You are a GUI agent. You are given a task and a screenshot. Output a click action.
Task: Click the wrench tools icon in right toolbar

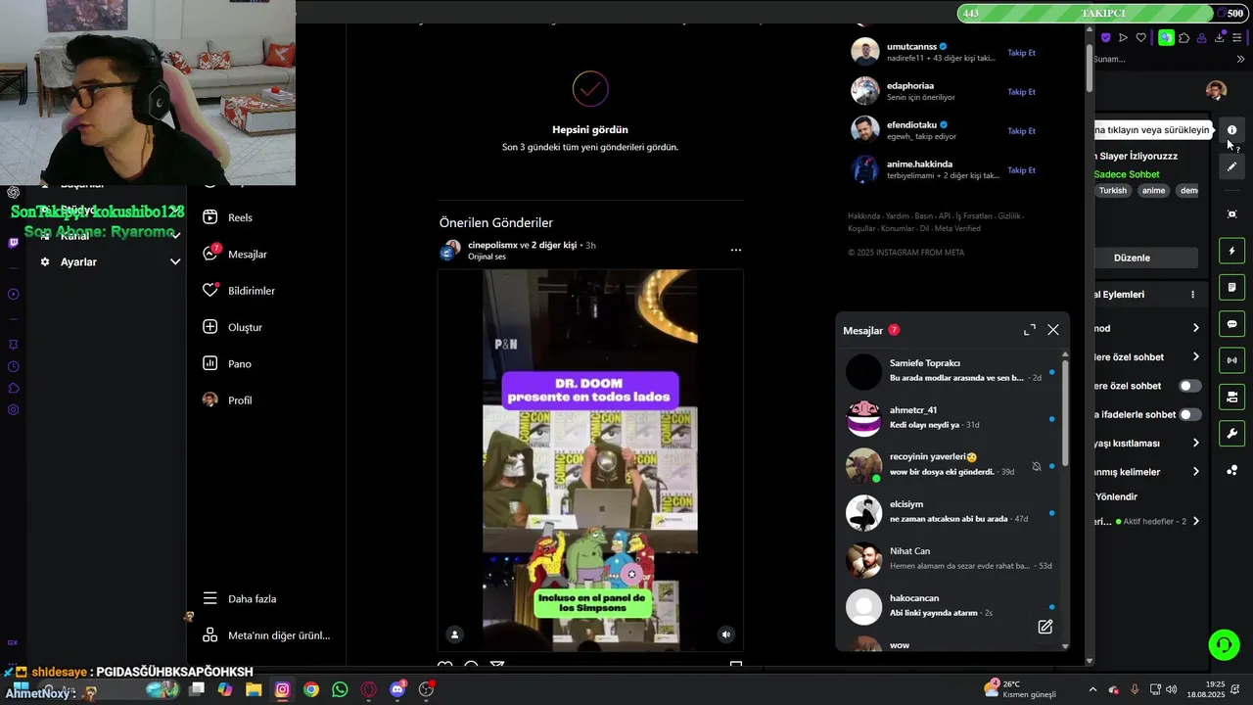(x=1231, y=434)
